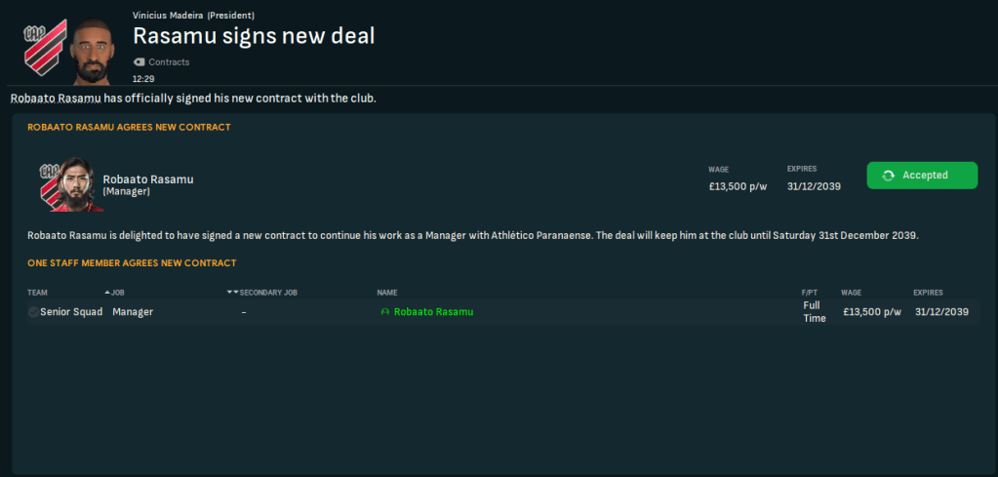The width and height of the screenshot is (998, 477).
Task: Click the Secondary Job column sort arrows
Action: click(x=231, y=293)
